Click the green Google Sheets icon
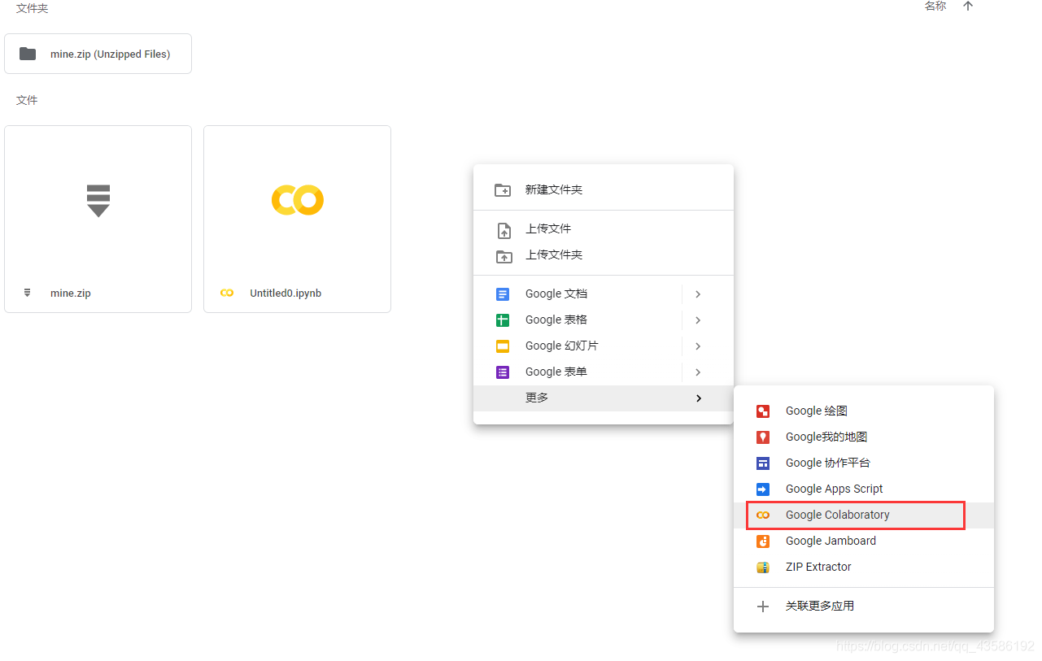Screen dimensions: 1042x661 coord(503,320)
